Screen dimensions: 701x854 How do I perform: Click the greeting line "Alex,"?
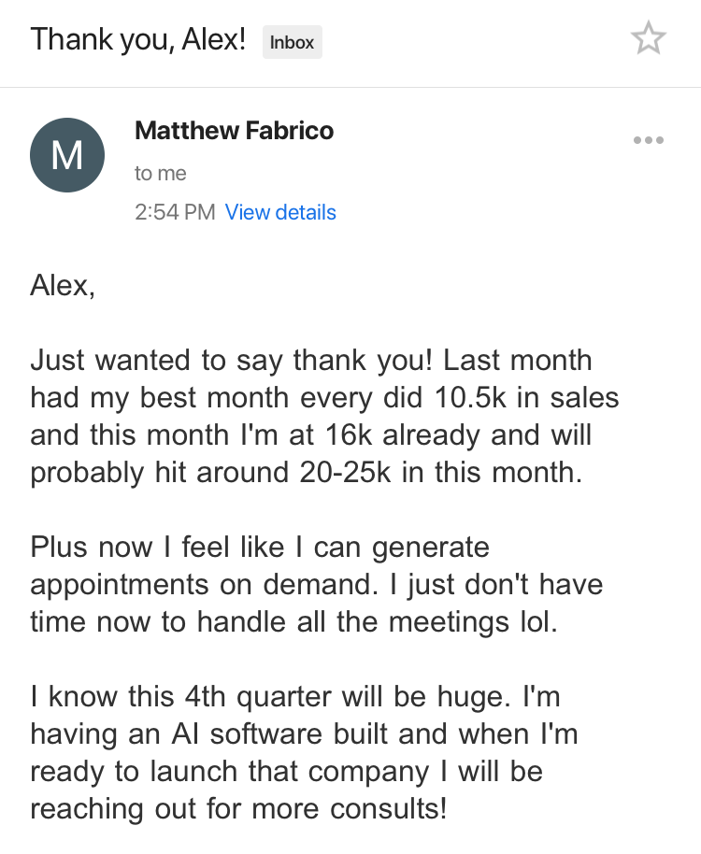click(x=63, y=284)
